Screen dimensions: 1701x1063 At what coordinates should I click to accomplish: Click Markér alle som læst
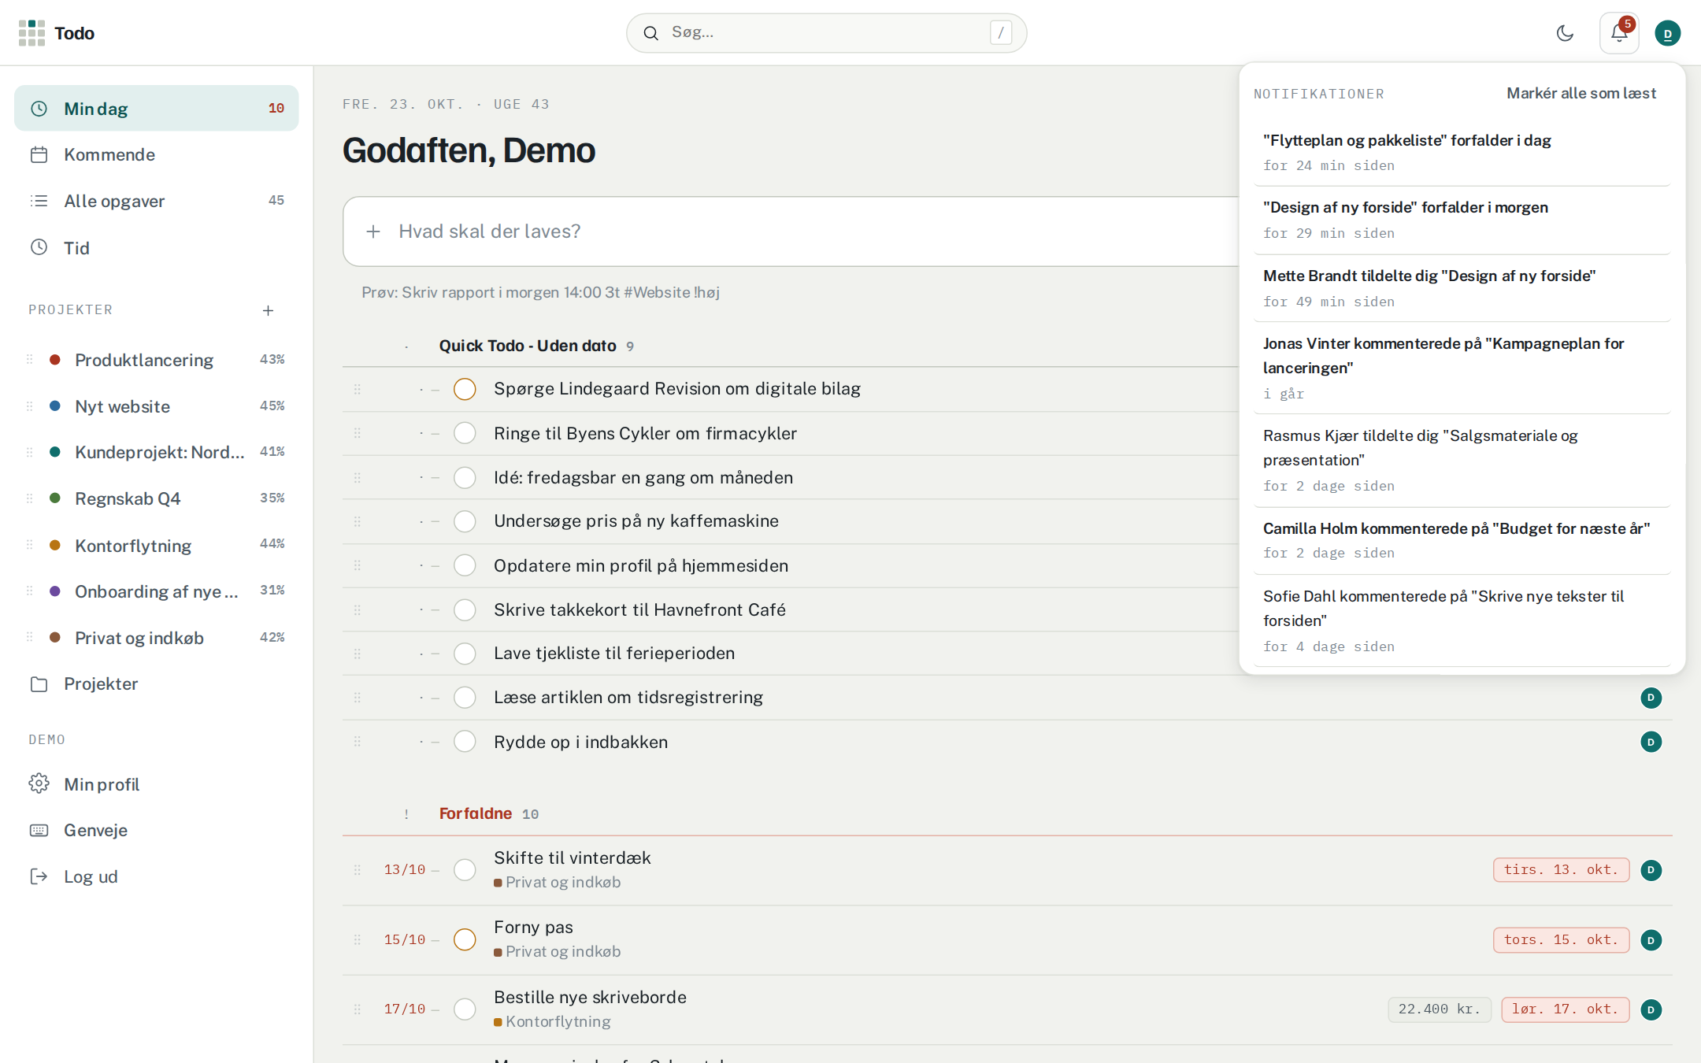[x=1581, y=93]
